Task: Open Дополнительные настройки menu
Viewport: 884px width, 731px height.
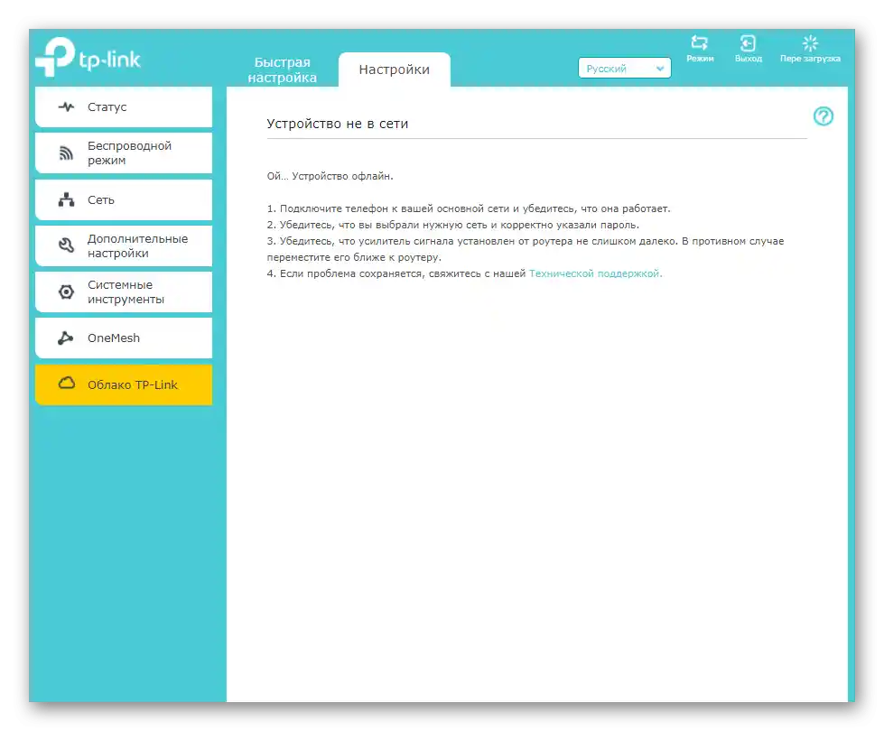Action: 124,245
